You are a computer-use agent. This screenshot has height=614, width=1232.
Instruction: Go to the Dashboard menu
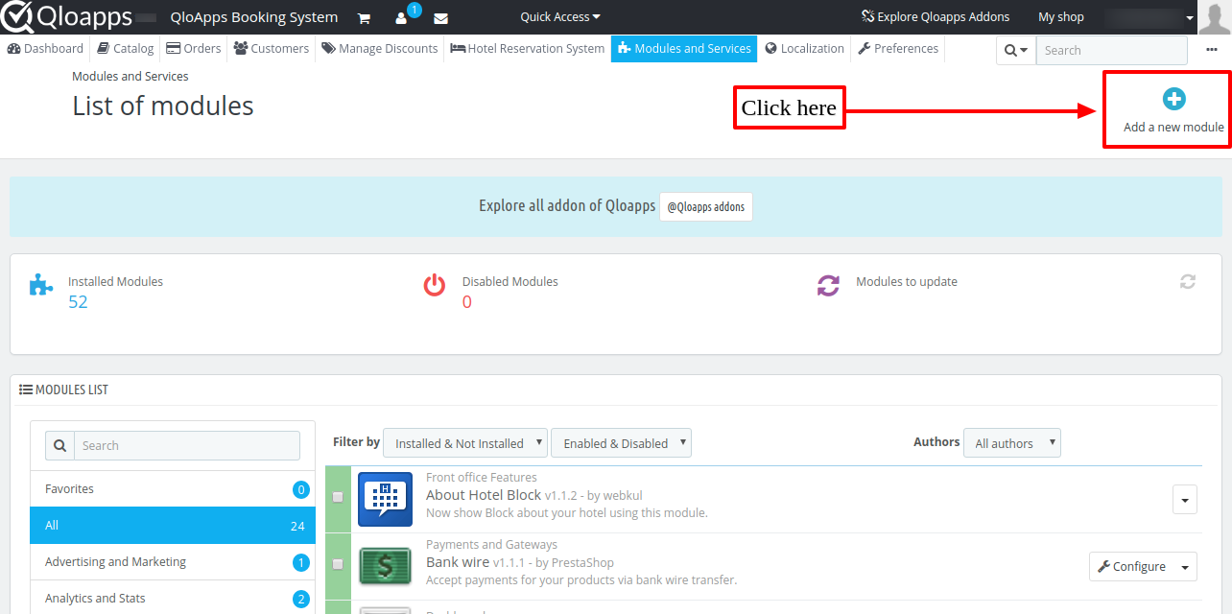[x=45, y=48]
